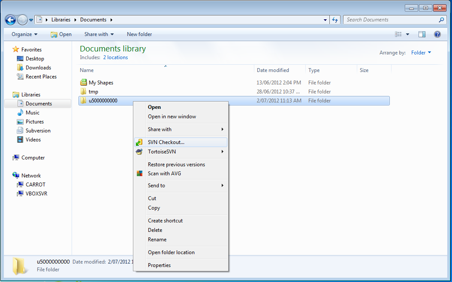This screenshot has height=282, width=452.
Task: Create a New folder
Action: tap(139, 34)
